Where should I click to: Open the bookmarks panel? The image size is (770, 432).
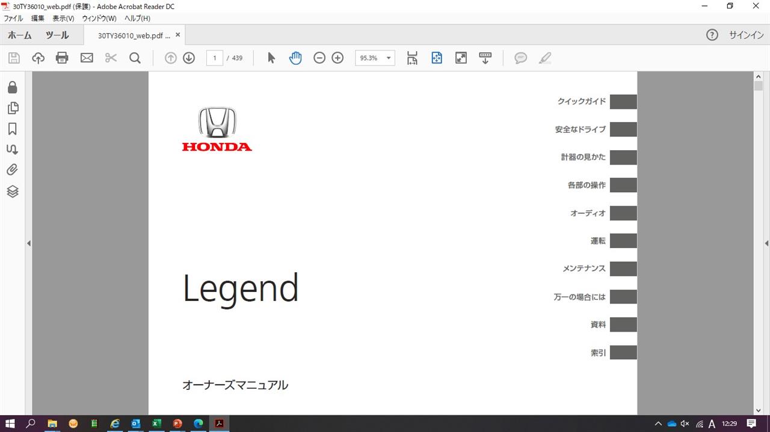pyautogui.click(x=12, y=129)
